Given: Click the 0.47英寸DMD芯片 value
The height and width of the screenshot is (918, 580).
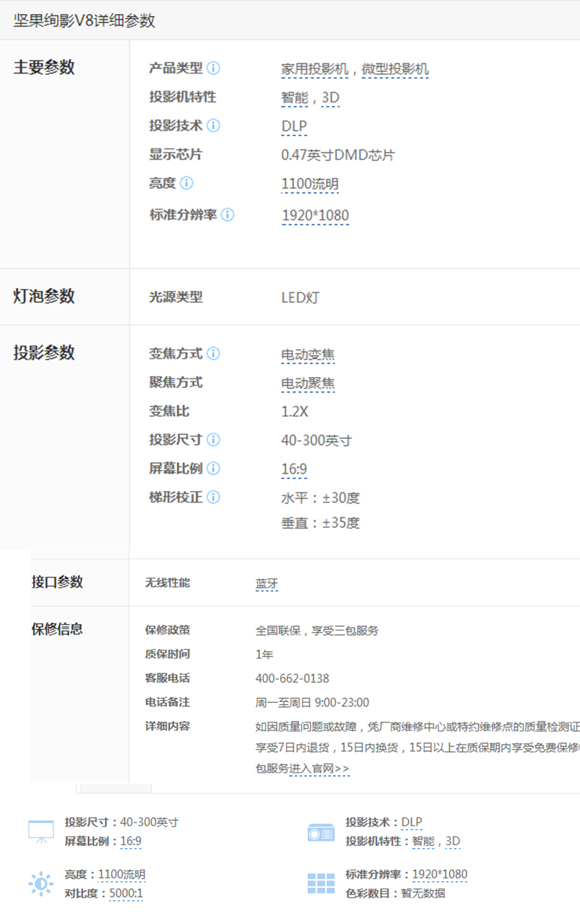Looking at the screenshot, I should (338, 155).
